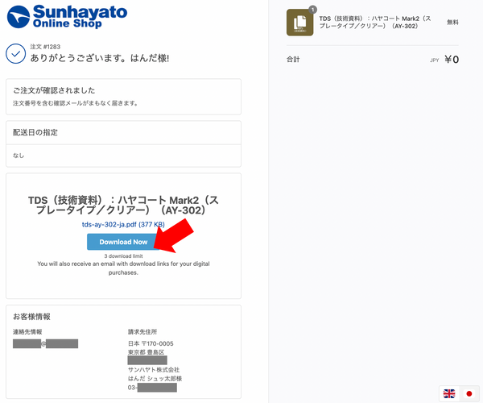Click the Download Now button
This screenshot has width=483, height=403.
123,242
